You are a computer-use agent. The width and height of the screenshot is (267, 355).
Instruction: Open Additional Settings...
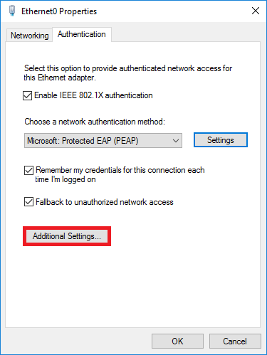67,236
